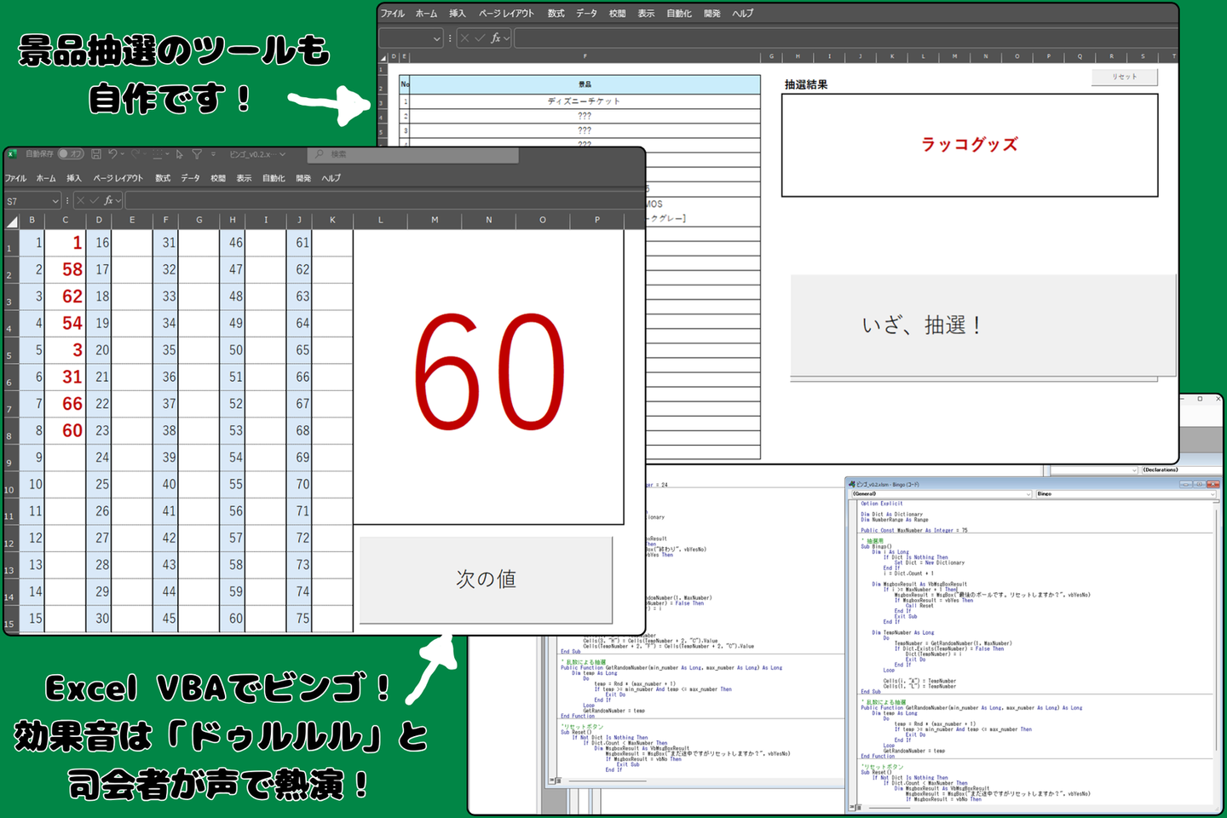Click the red drawn number 62 cell

pos(65,297)
